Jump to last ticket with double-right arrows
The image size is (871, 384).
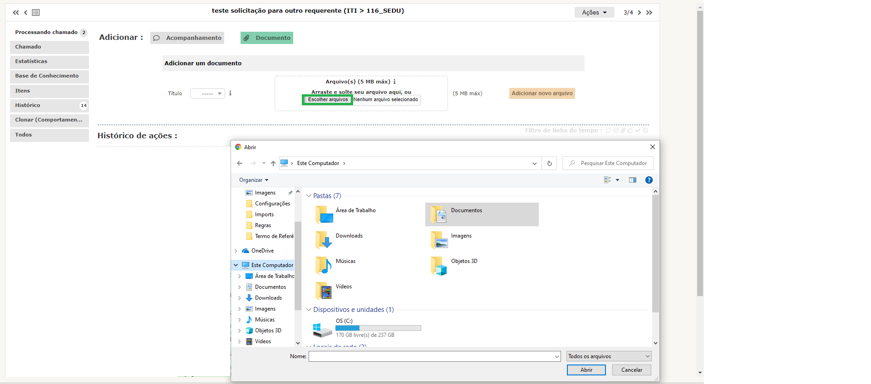[x=649, y=13]
